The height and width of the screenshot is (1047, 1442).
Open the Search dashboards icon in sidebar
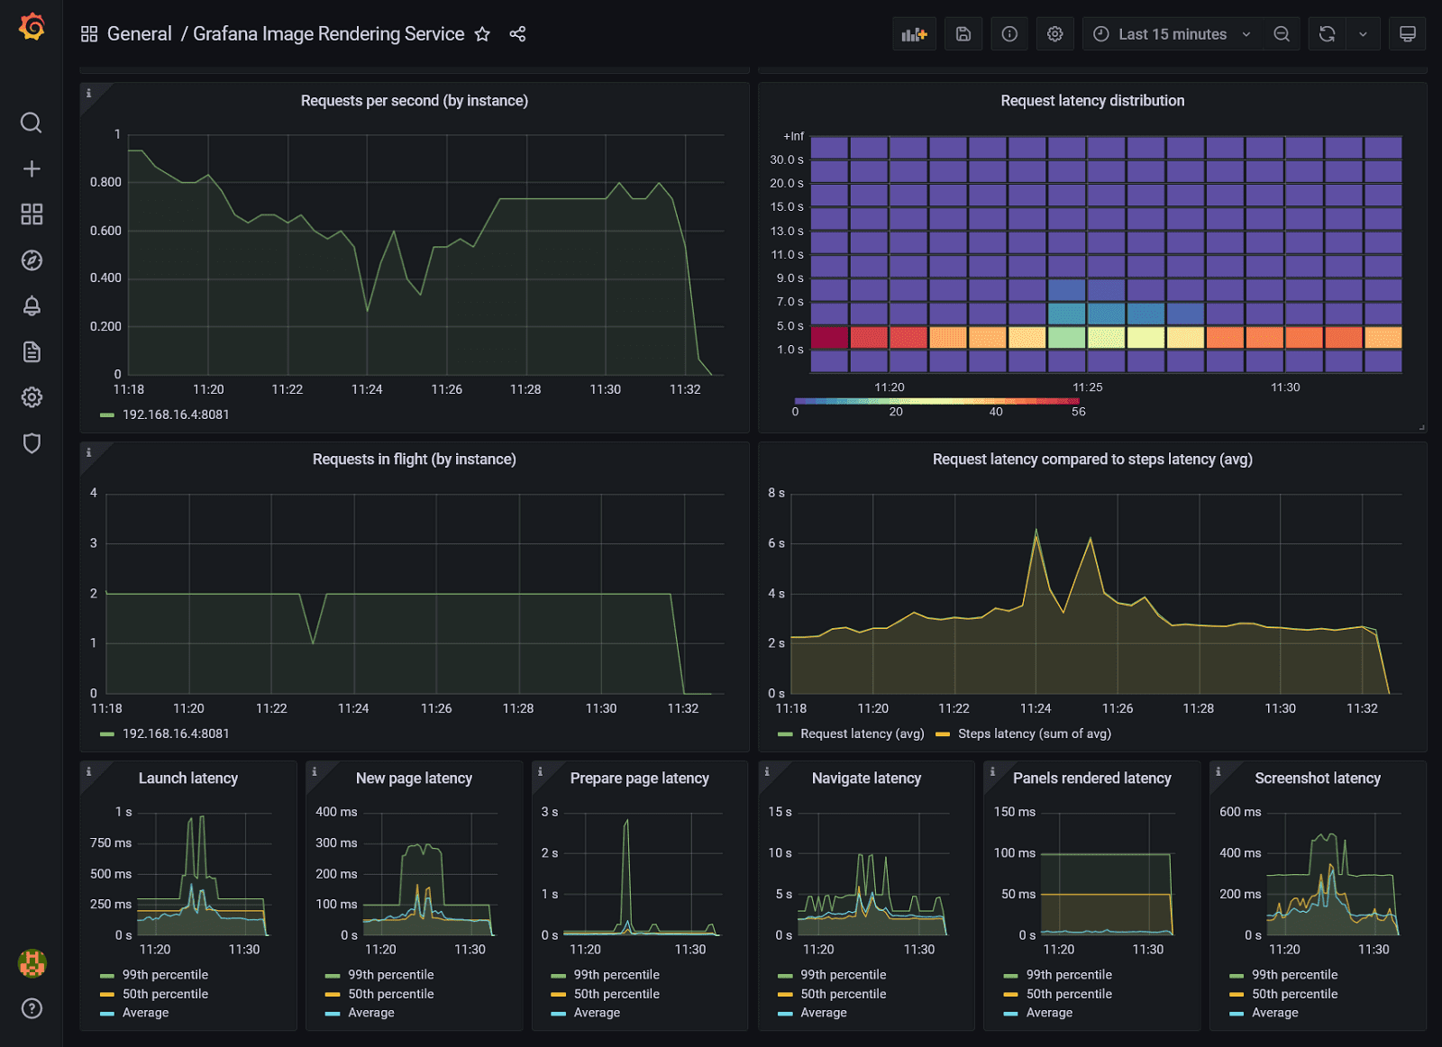pyautogui.click(x=32, y=123)
